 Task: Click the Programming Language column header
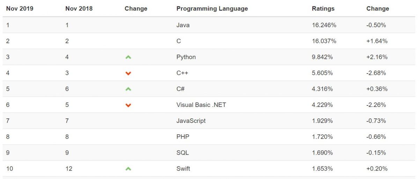[212, 9]
